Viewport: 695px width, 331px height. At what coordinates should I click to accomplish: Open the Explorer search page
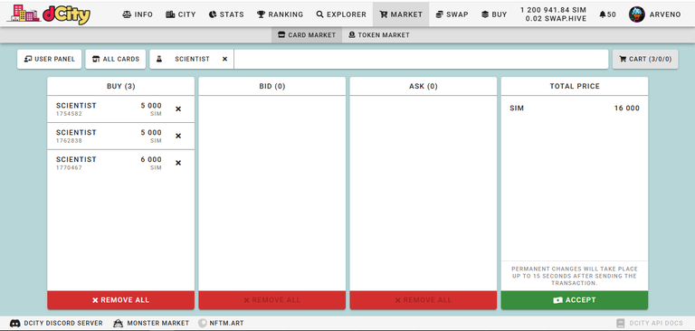tap(341, 14)
